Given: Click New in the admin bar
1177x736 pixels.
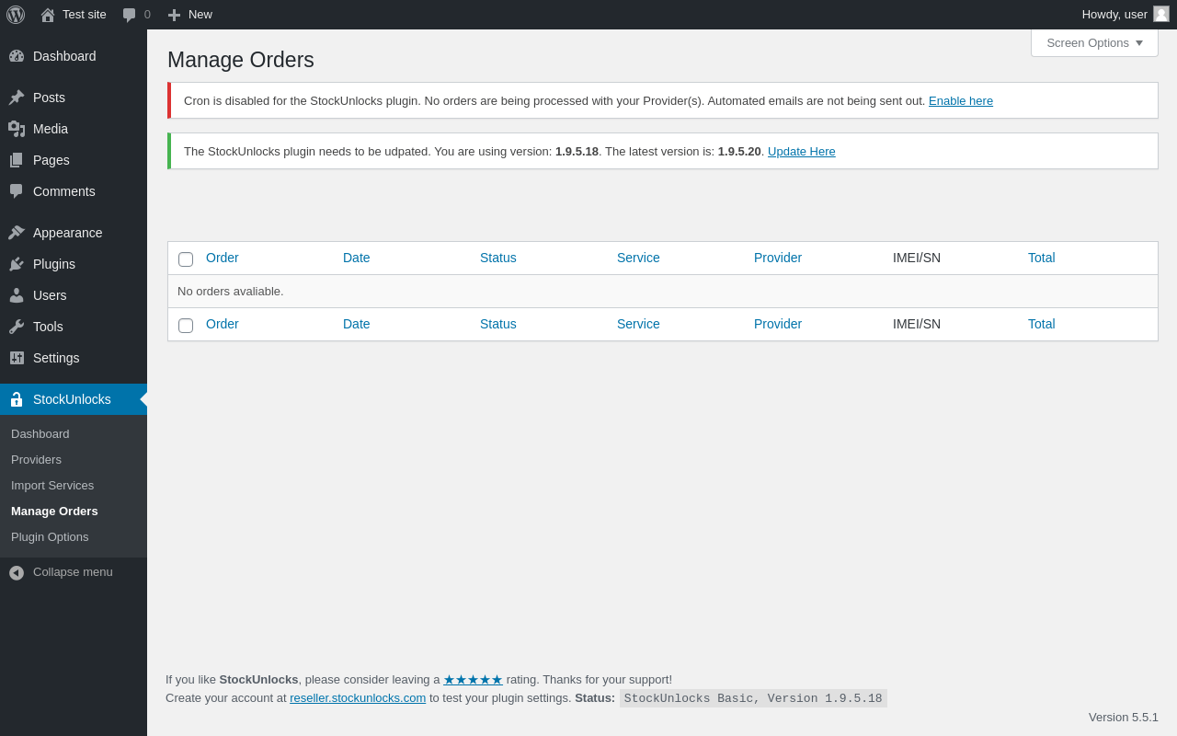Looking at the screenshot, I should coord(200,14).
